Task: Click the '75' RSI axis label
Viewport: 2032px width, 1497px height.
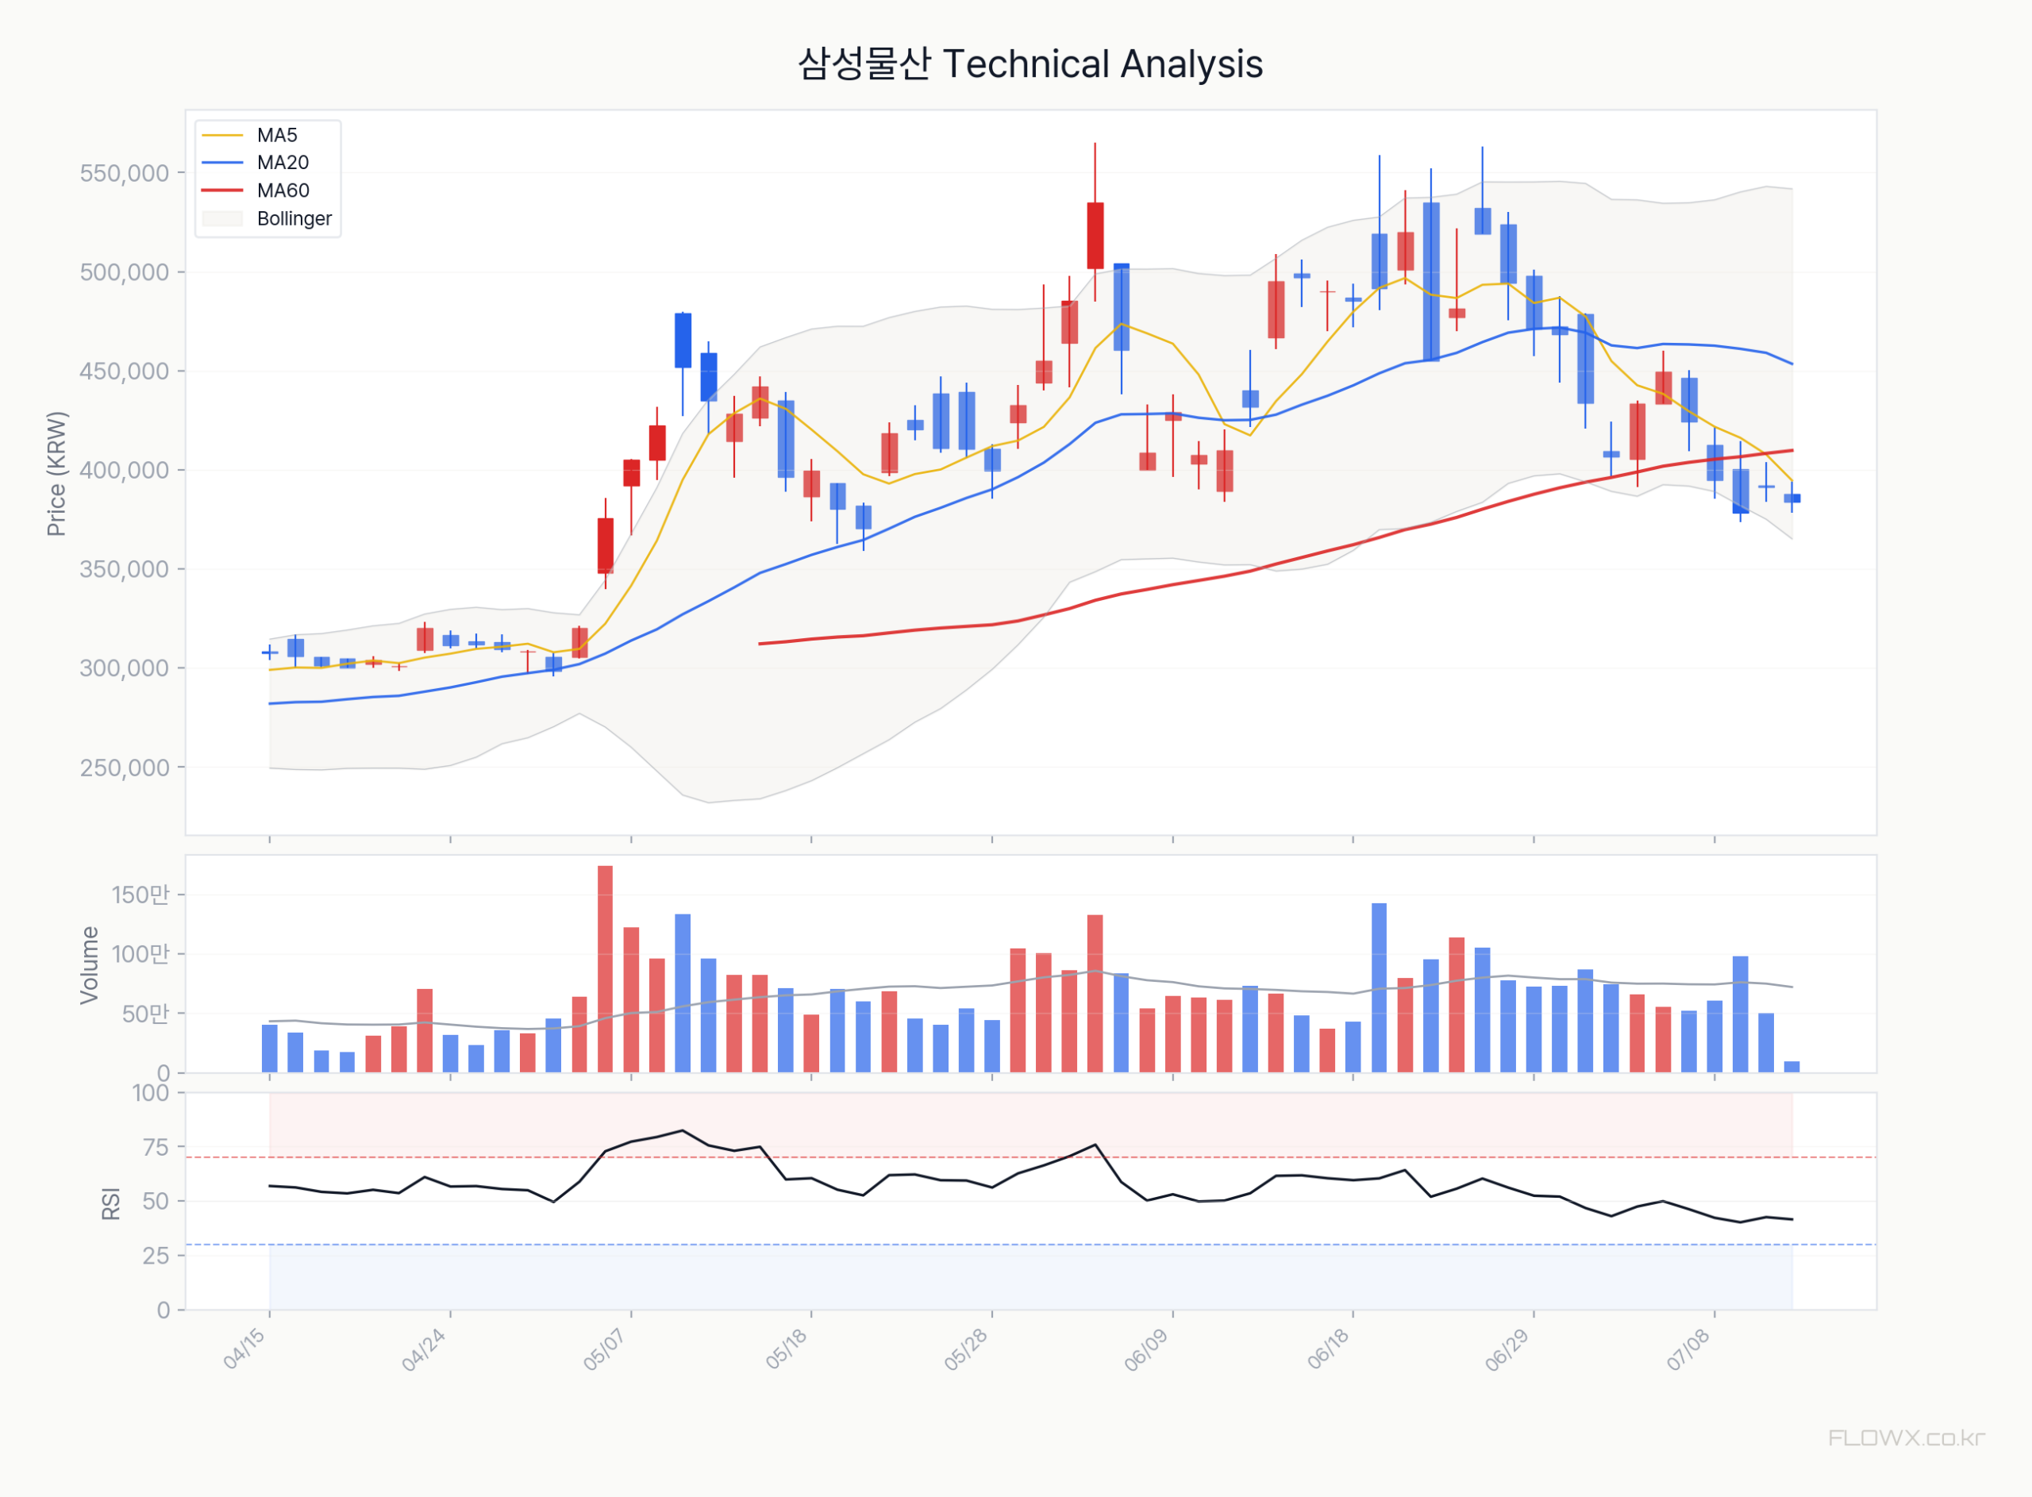Action: pos(156,1148)
